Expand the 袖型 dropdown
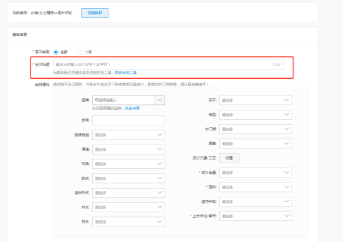The image size is (342, 242). tap(255, 114)
